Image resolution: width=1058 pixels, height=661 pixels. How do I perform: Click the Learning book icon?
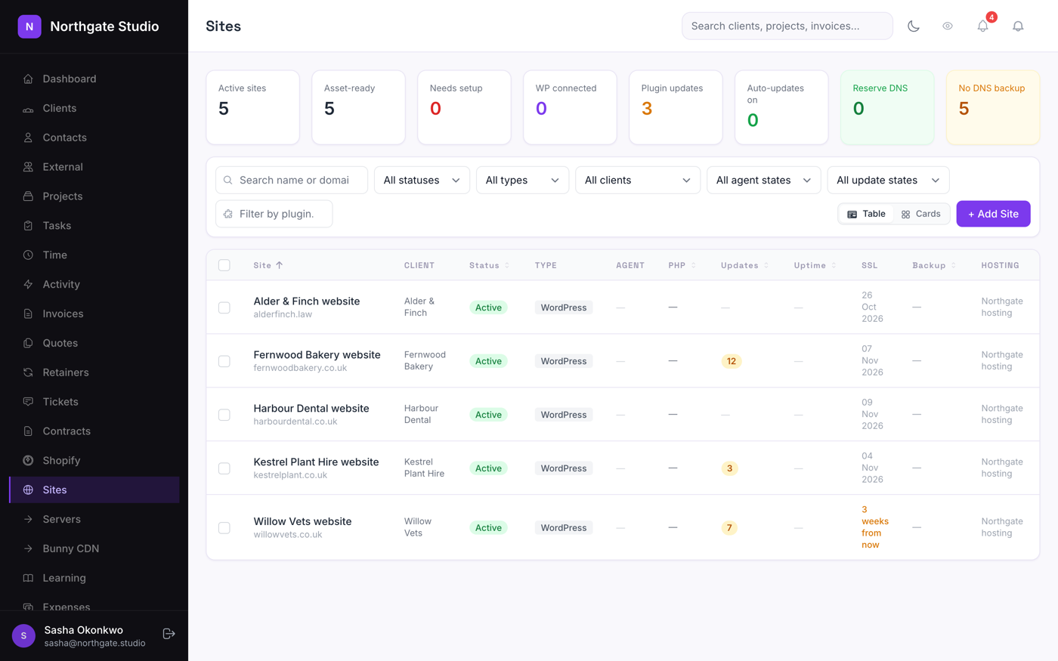point(28,579)
